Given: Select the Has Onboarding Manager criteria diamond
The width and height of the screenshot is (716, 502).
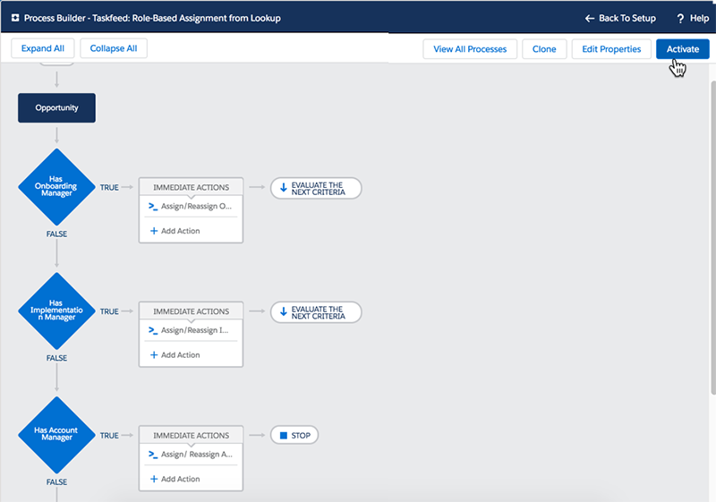Looking at the screenshot, I should [x=56, y=187].
